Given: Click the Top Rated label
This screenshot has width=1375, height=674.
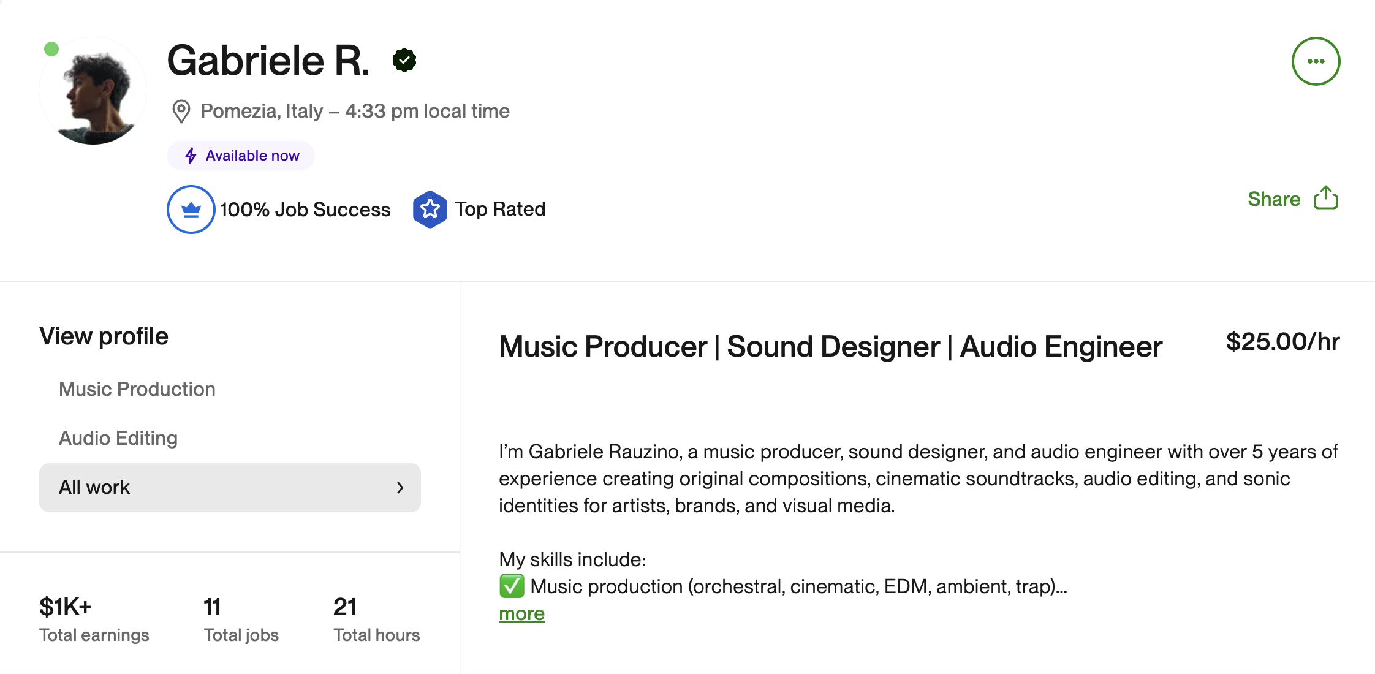Looking at the screenshot, I should pyautogui.click(x=499, y=210).
